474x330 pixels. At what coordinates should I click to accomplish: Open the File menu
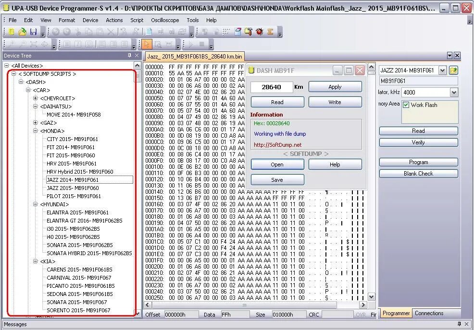(12, 20)
